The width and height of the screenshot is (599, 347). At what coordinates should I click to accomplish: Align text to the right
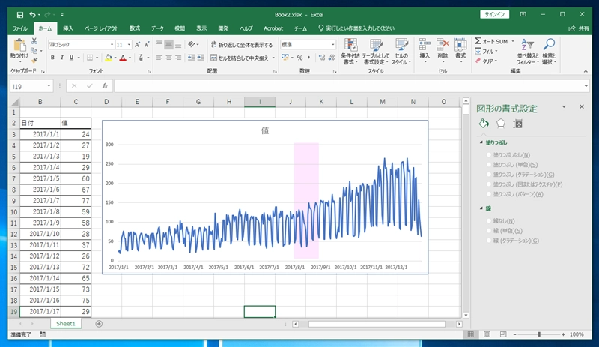click(x=178, y=58)
